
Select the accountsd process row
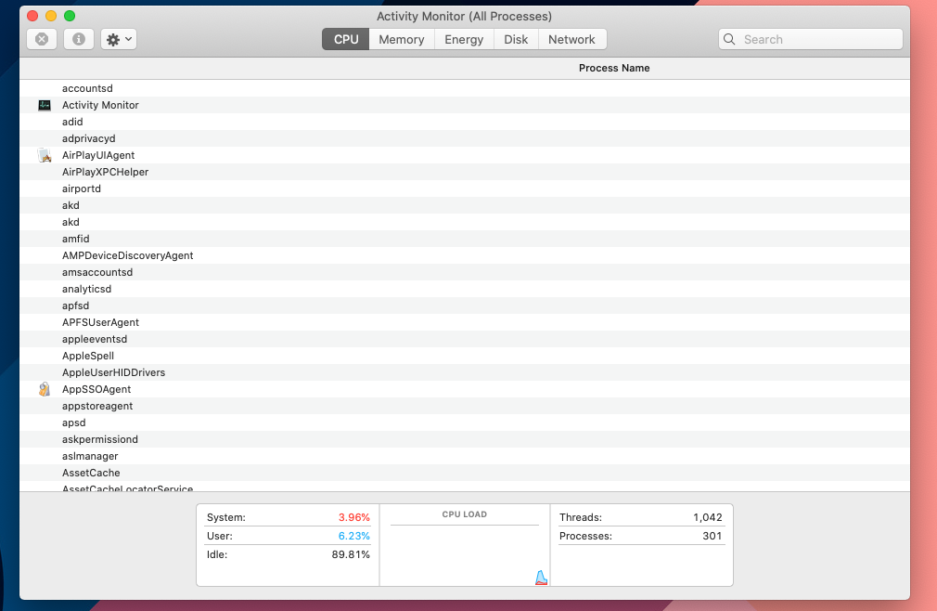(x=465, y=88)
